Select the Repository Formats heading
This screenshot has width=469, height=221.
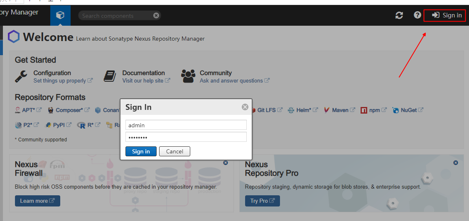click(50, 97)
